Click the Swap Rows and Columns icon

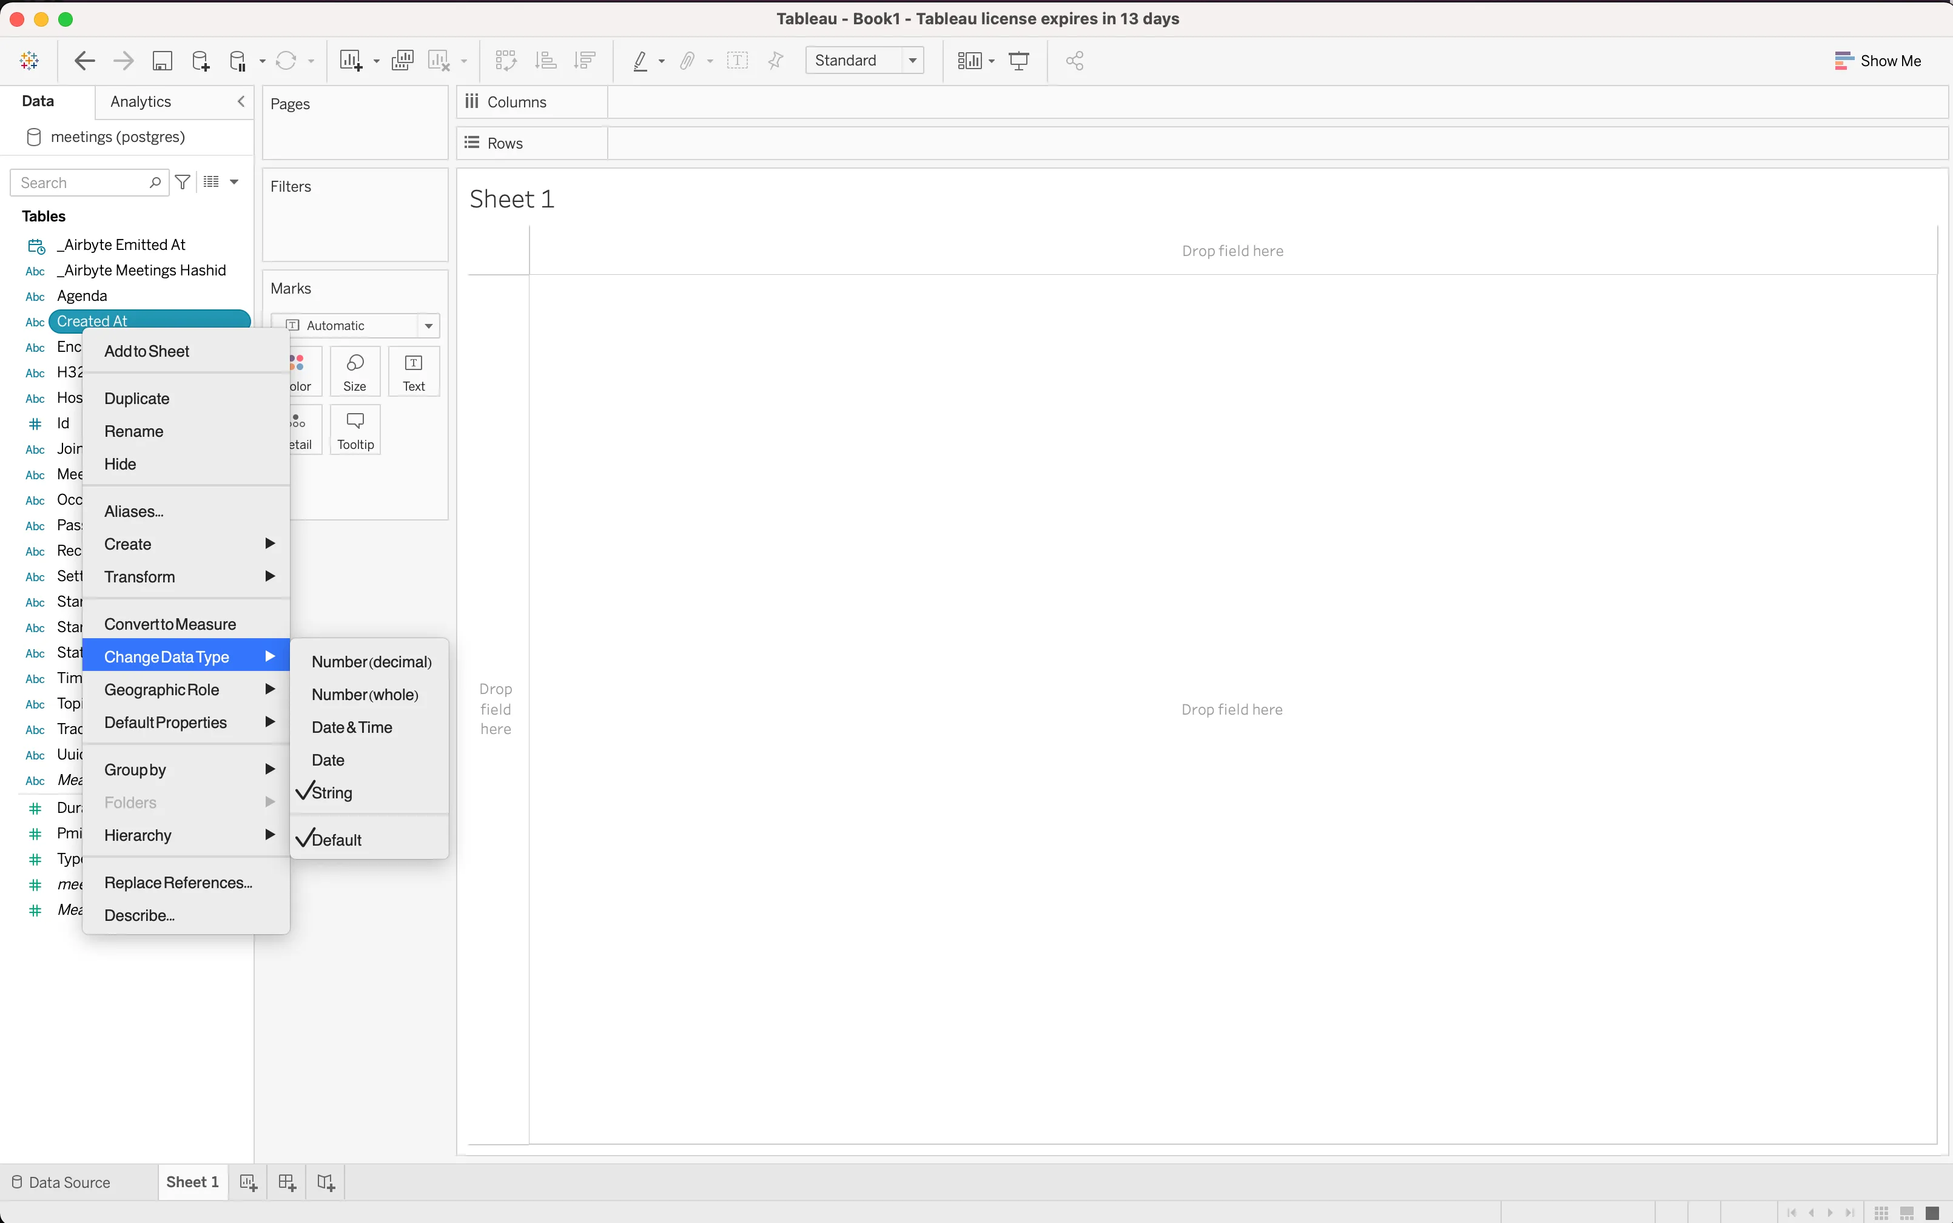tap(505, 61)
